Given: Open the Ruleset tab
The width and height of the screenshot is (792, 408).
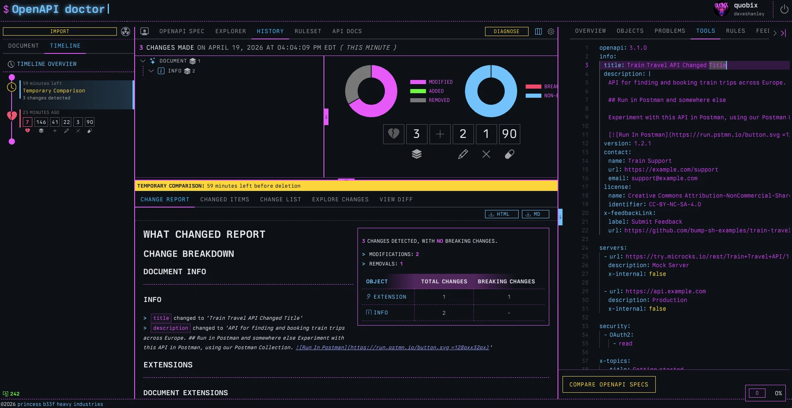Looking at the screenshot, I should [308, 31].
